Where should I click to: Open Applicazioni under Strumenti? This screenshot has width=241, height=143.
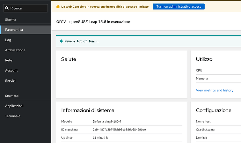[x=14, y=106]
